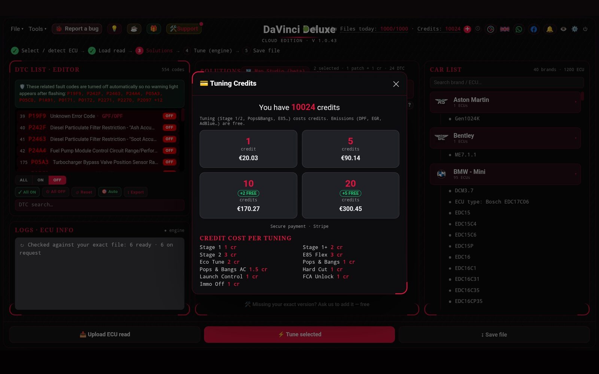Close the Tuning Credits dialog
This screenshot has width=599, height=374.
tap(396, 84)
